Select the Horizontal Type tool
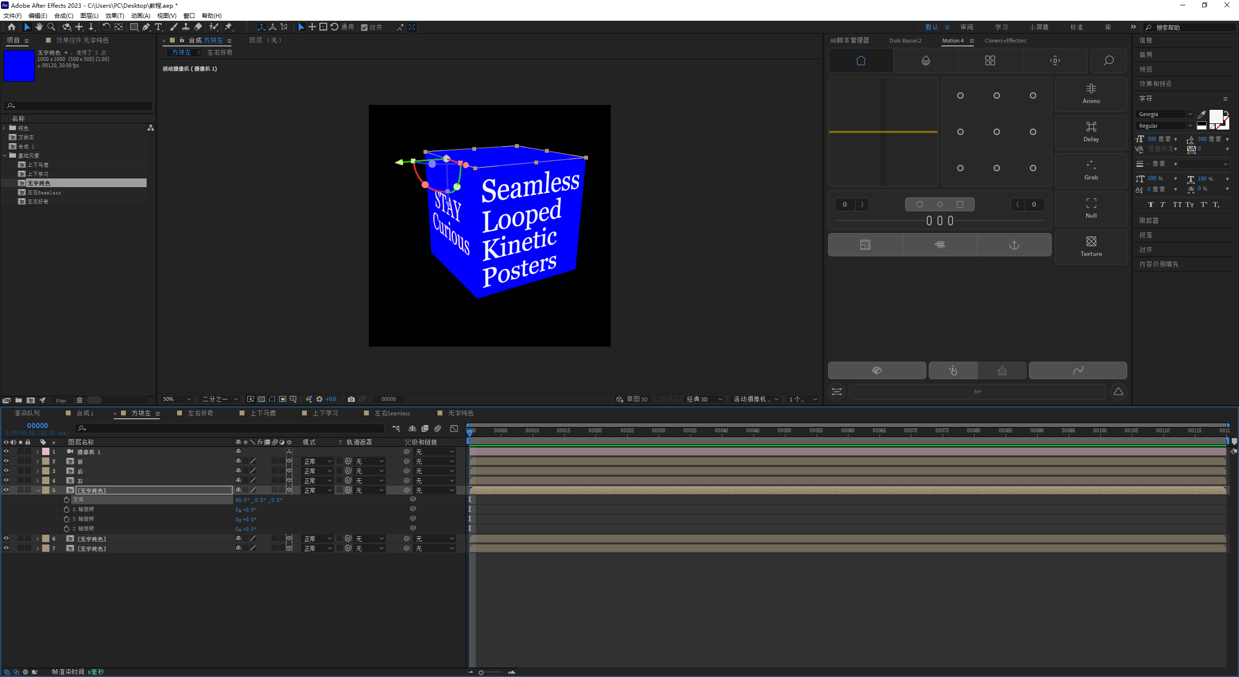 coord(158,27)
